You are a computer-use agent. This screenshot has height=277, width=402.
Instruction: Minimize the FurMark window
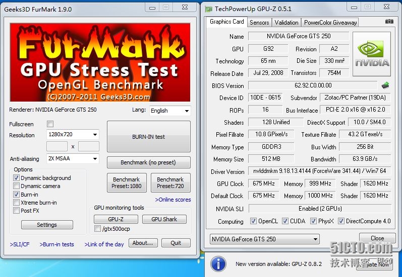[152, 8]
